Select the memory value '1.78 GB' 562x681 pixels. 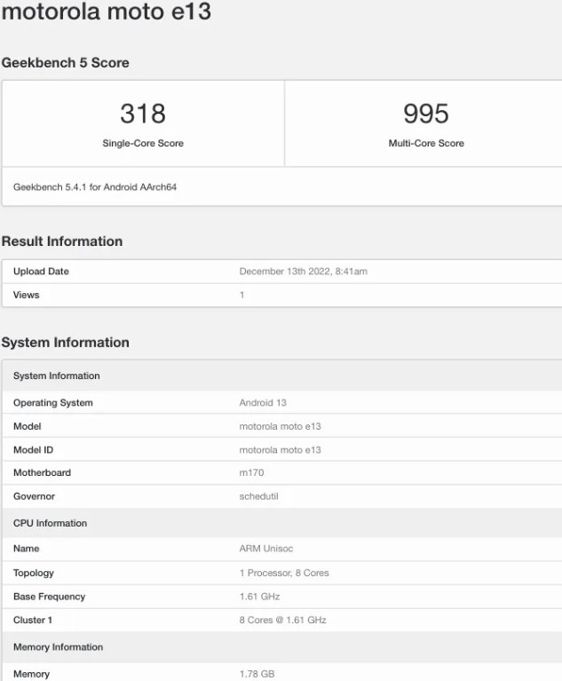point(257,674)
